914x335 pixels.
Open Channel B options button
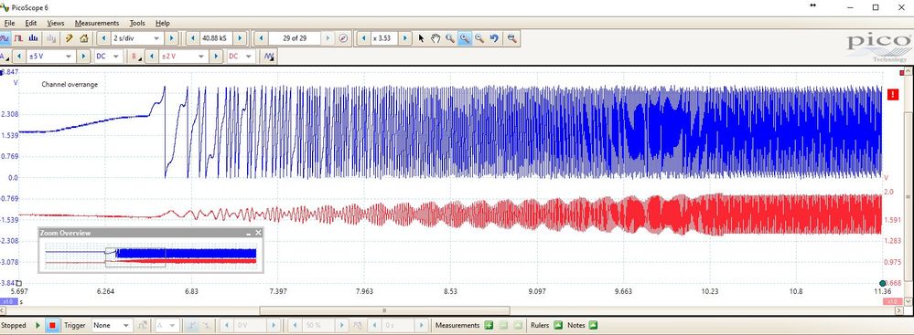point(136,57)
